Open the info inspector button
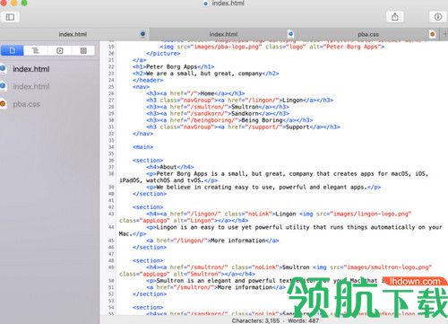 click(x=438, y=17)
